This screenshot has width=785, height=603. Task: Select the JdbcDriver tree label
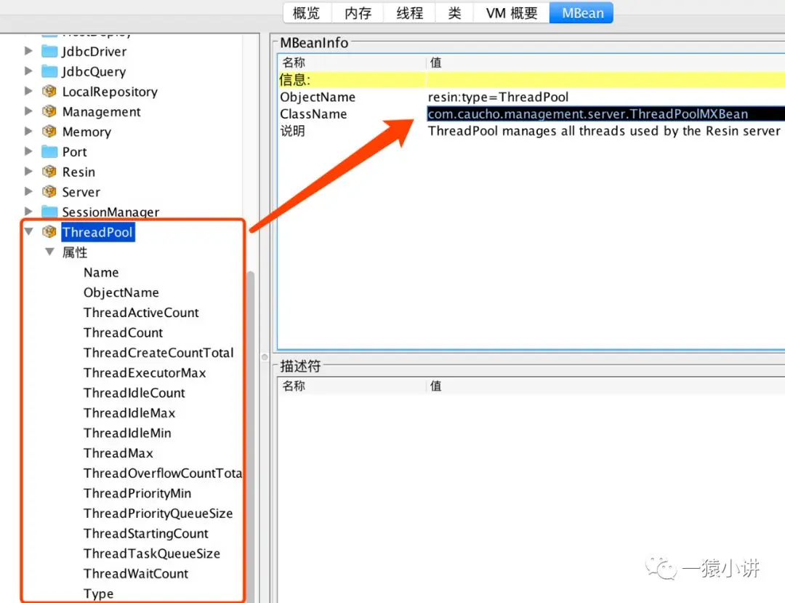click(94, 52)
